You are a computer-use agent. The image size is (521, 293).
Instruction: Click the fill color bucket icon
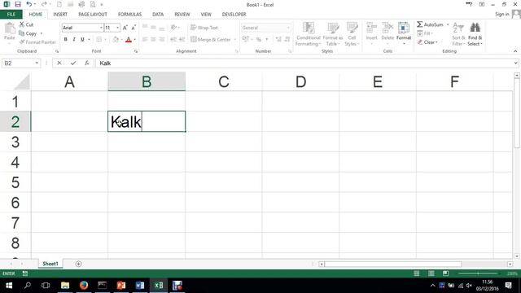pos(116,40)
